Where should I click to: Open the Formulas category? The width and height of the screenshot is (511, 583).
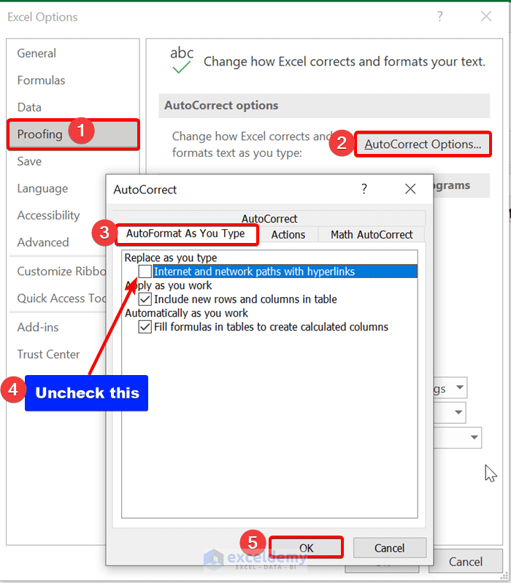pyautogui.click(x=41, y=80)
